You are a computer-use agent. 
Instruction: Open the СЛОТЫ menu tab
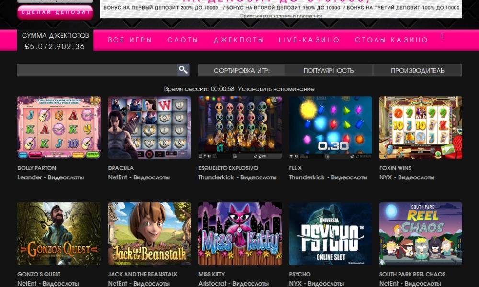point(182,40)
